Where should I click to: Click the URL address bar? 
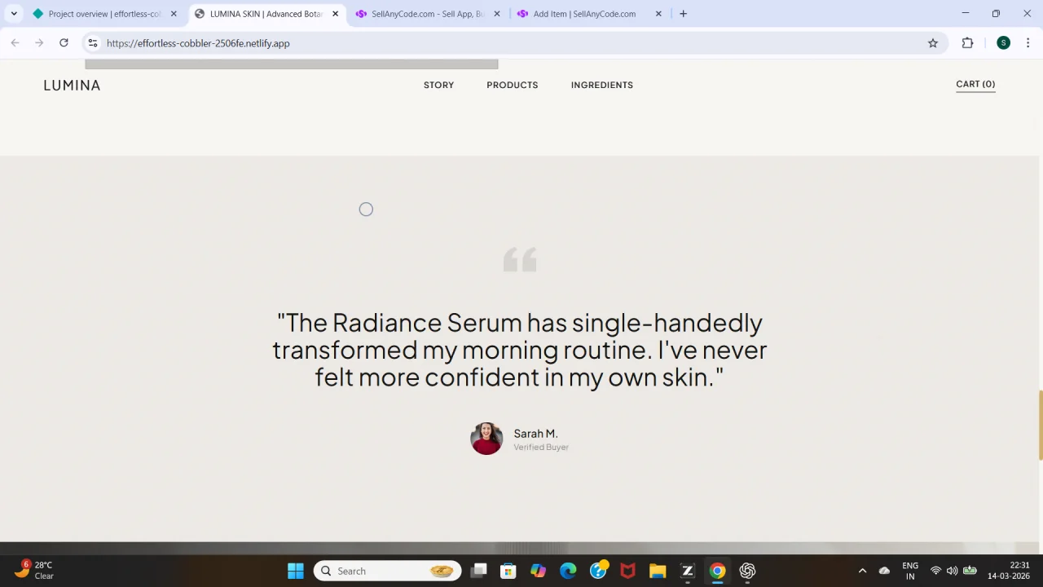pyautogui.click(x=513, y=43)
